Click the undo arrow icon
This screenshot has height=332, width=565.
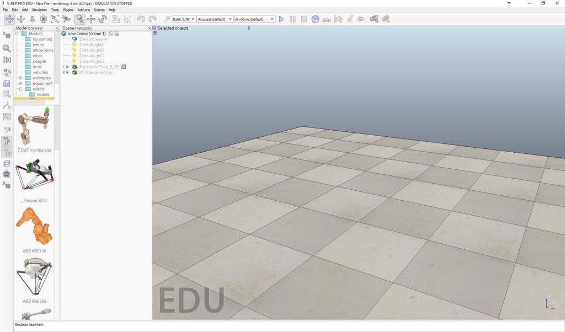click(141, 19)
